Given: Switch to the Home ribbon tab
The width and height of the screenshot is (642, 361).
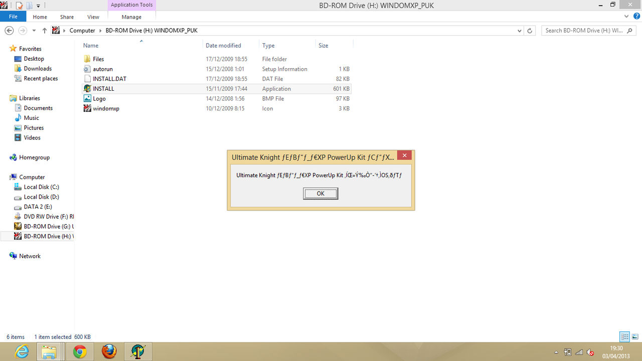Looking at the screenshot, I should tap(40, 17).
